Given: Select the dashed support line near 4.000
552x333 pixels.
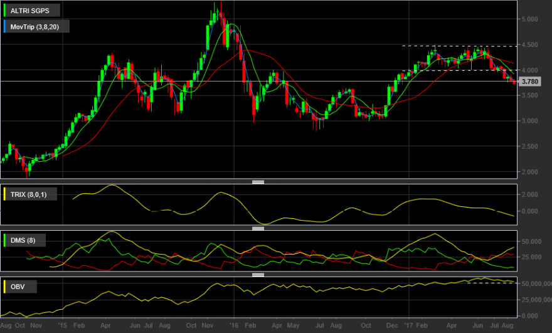Looking at the screenshot, I should pos(460,70).
